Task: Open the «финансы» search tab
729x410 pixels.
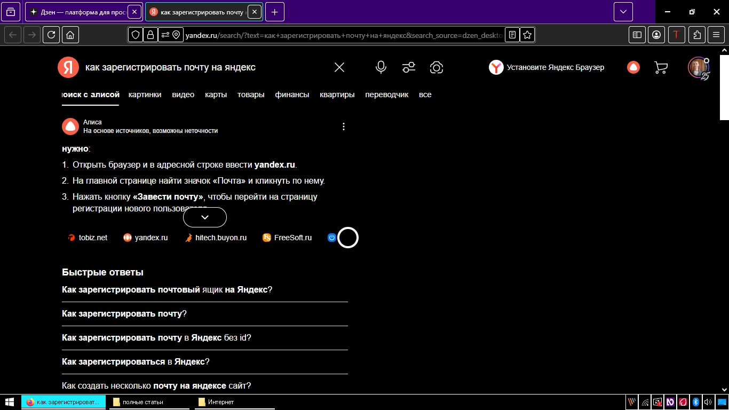Action: click(292, 94)
